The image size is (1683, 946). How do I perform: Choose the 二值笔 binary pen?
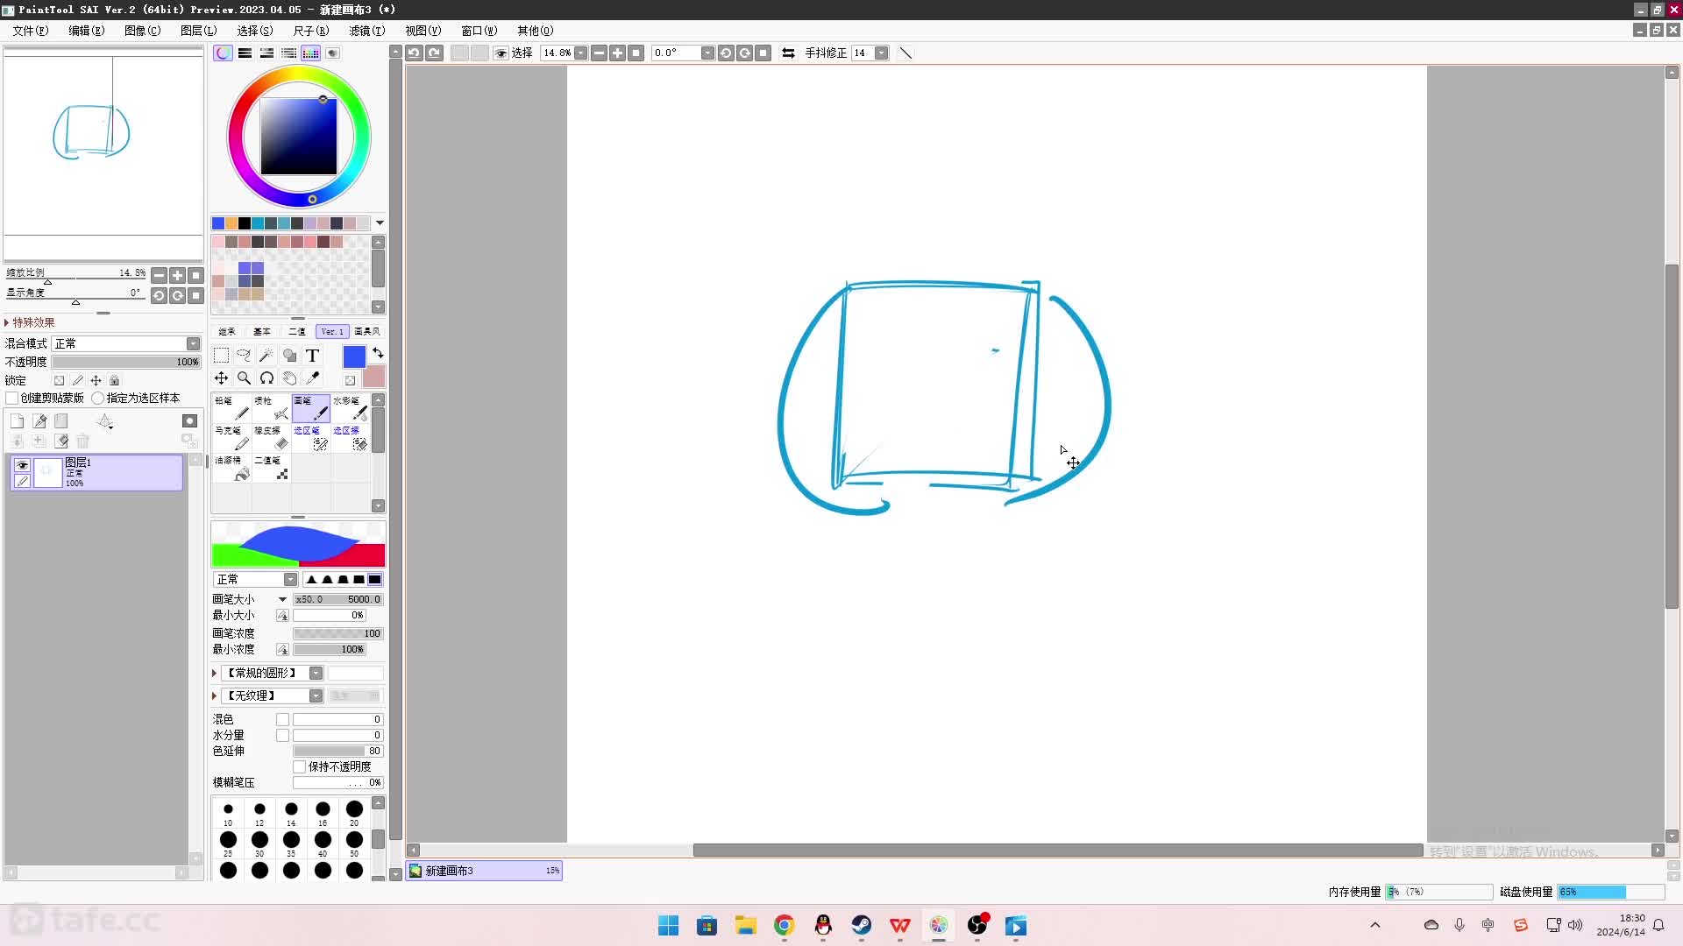pos(272,468)
